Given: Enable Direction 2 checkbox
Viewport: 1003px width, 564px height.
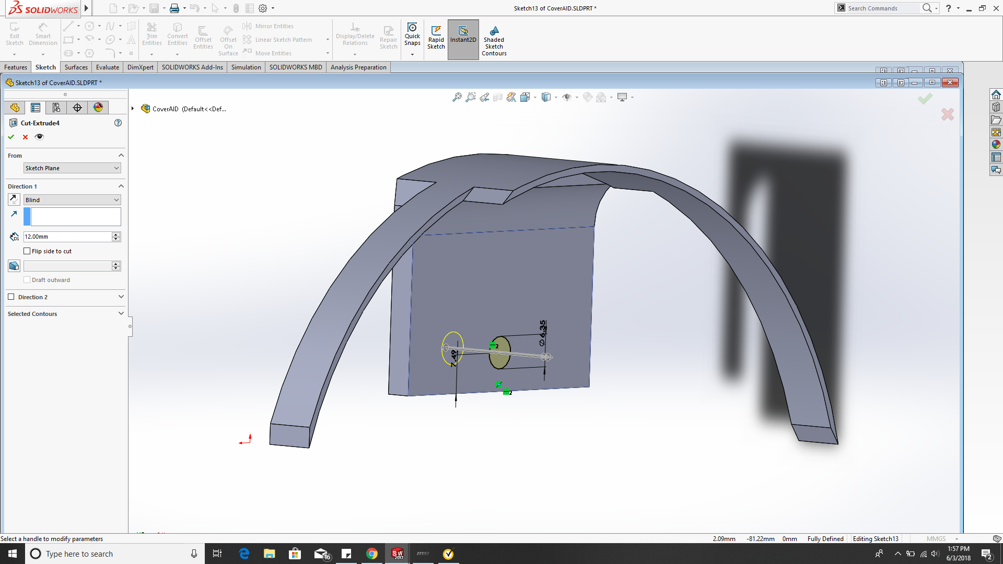Looking at the screenshot, I should (11, 297).
